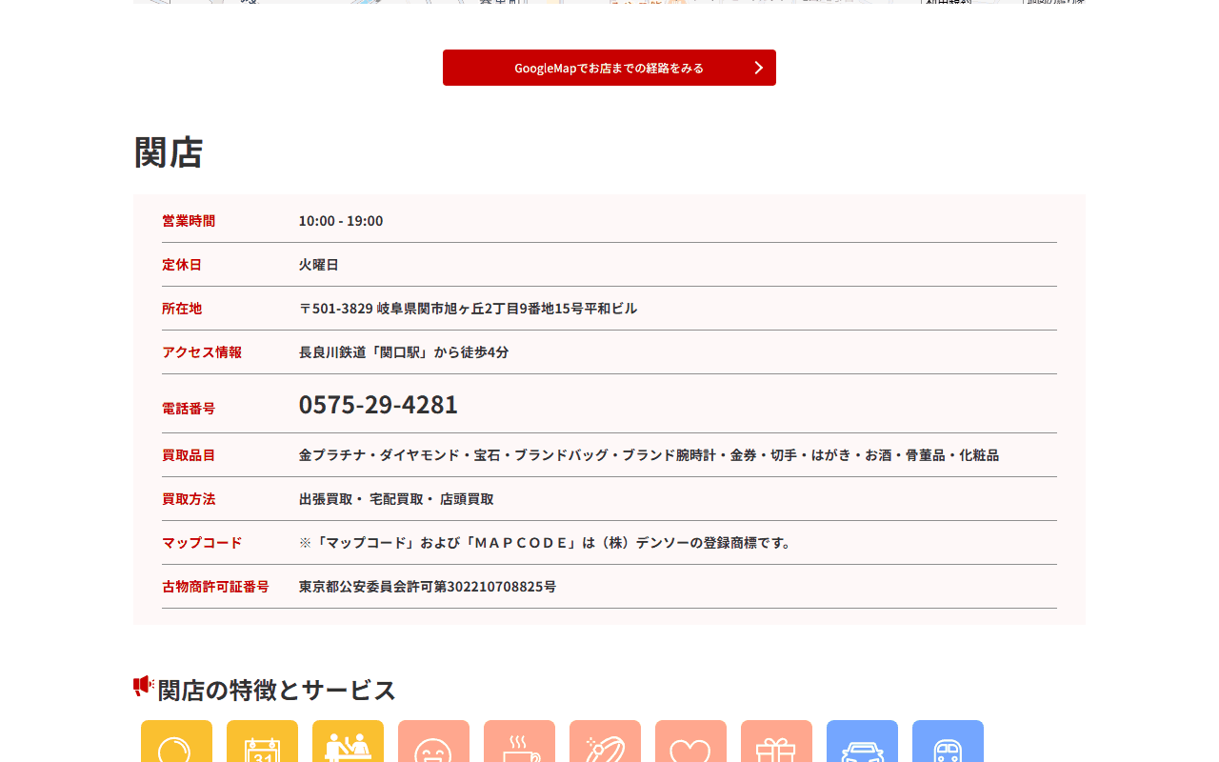Select the blue car parking service icon
The image size is (1219, 762).
(862, 741)
